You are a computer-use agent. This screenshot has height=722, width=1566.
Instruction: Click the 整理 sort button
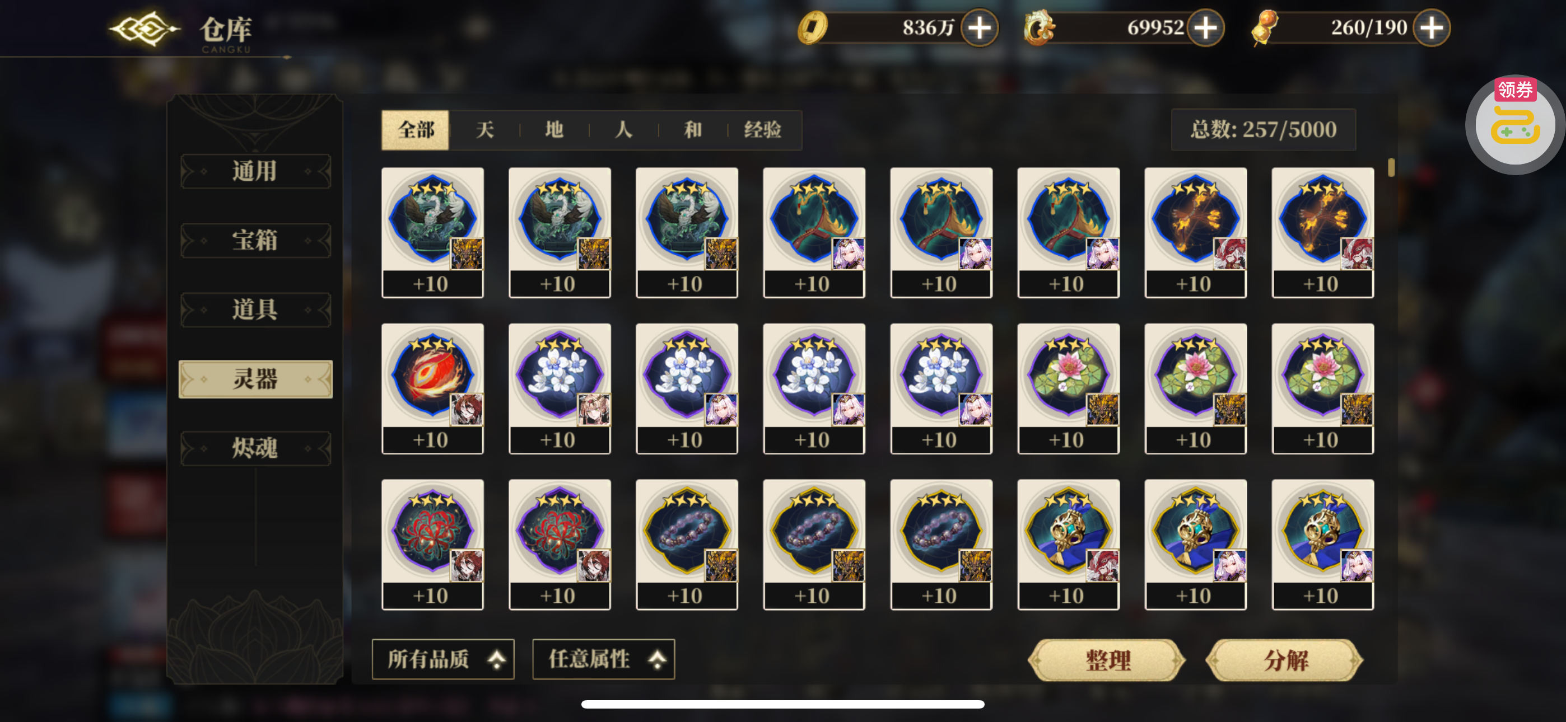pyautogui.click(x=1107, y=660)
